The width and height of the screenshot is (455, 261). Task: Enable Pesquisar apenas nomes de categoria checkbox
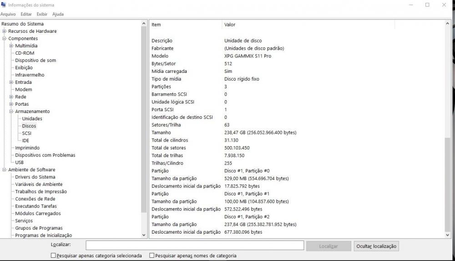152,256
